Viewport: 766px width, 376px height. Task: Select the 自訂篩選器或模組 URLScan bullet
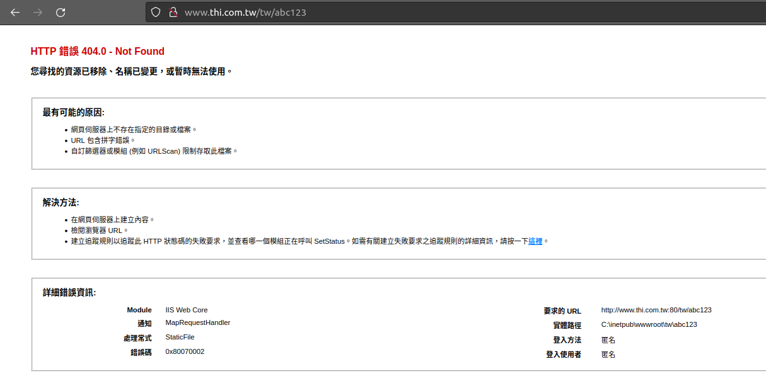pos(154,151)
